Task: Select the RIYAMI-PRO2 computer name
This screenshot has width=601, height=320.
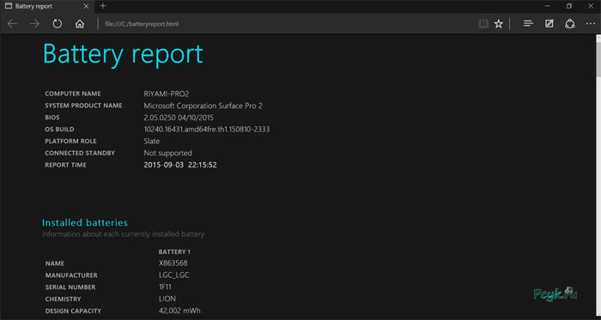Action: click(167, 94)
